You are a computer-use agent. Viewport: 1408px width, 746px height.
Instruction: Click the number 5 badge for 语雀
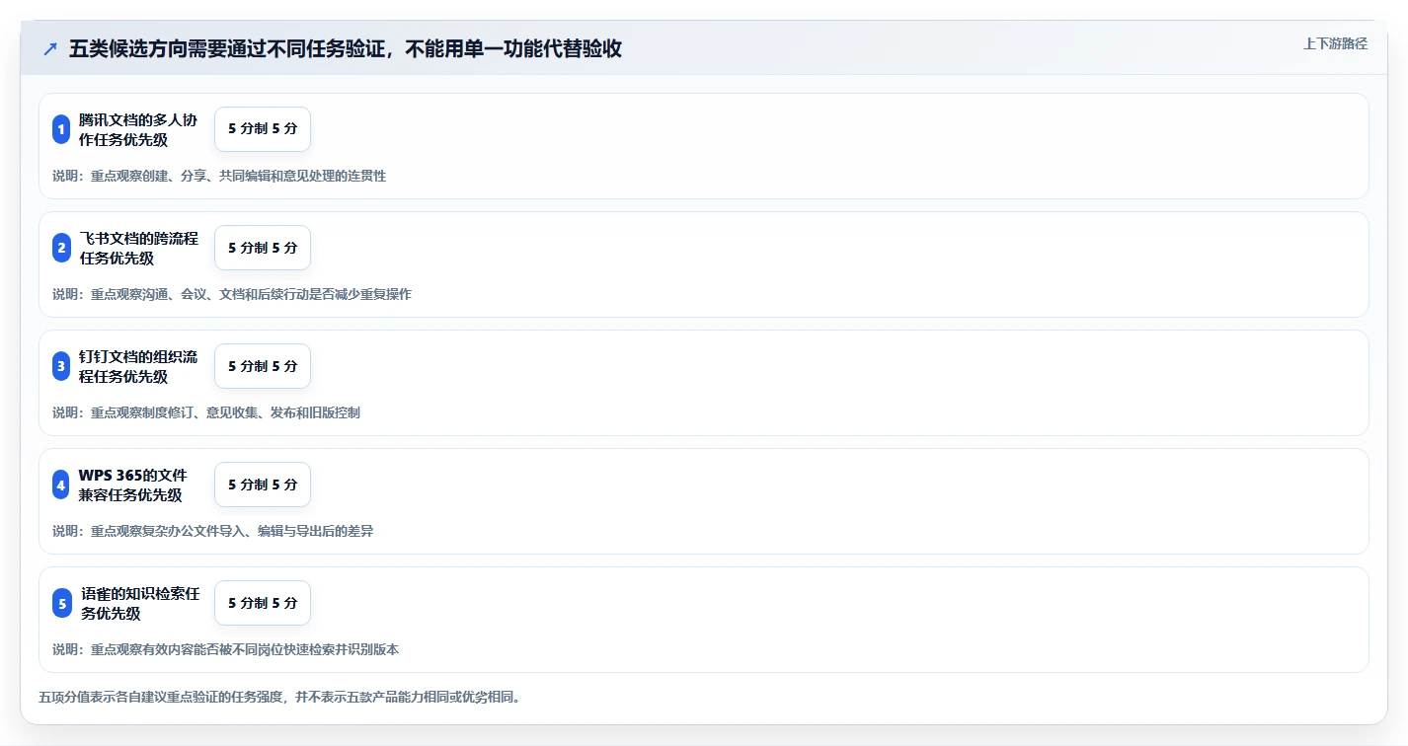pyautogui.click(x=62, y=603)
